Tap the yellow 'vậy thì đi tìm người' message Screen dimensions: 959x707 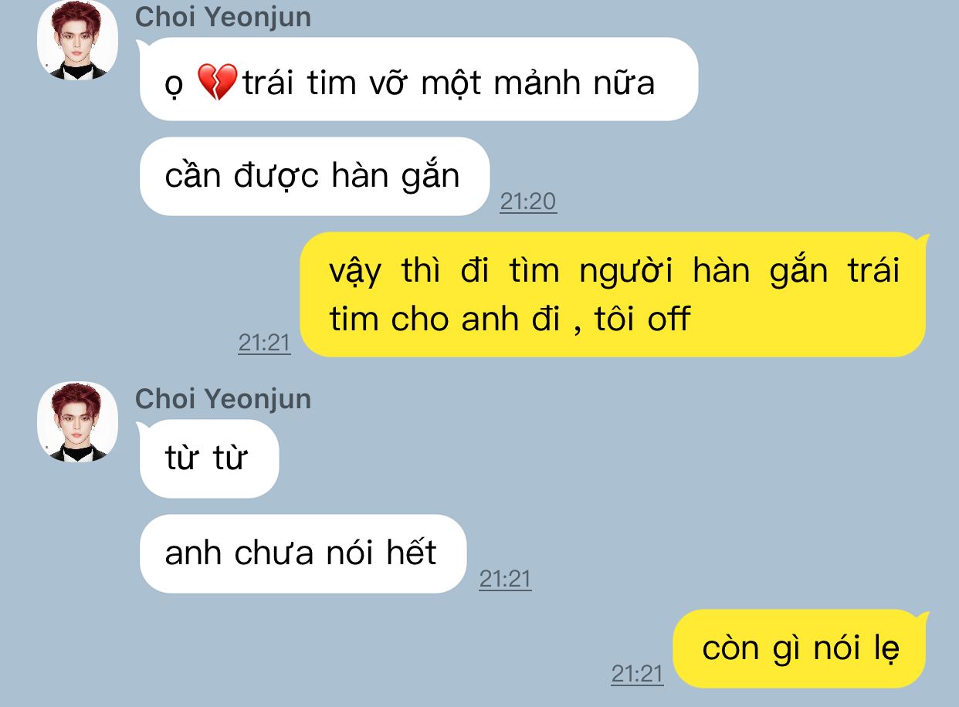(x=613, y=295)
